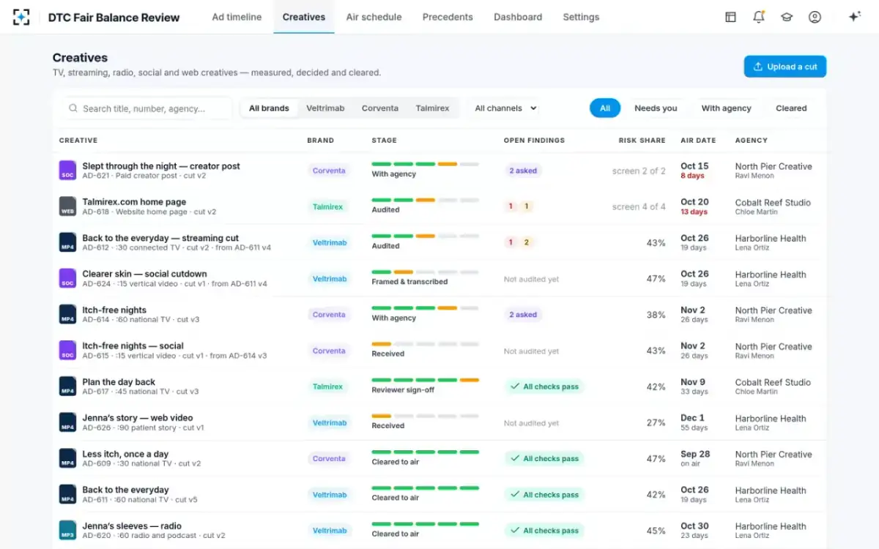This screenshot has width=879, height=549.
Task: Filter brands to All brands
Action: click(269, 108)
